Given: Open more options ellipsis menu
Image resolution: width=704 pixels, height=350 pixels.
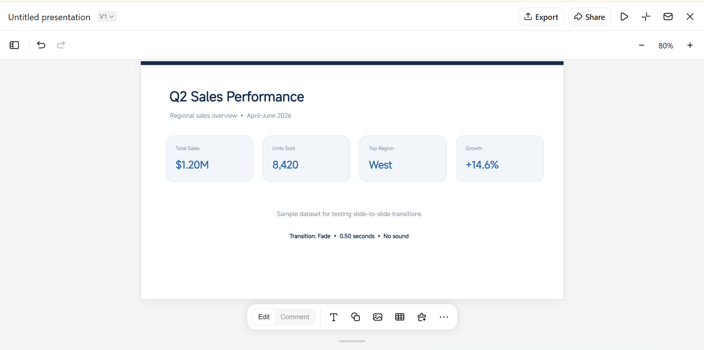Looking at the screenshot, I should coord(444,317).
